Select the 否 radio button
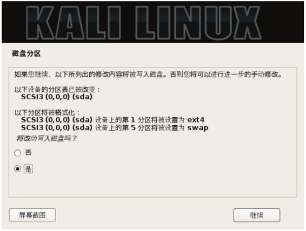The width and height of the screenshot is (306, 231). coord(17,153)
